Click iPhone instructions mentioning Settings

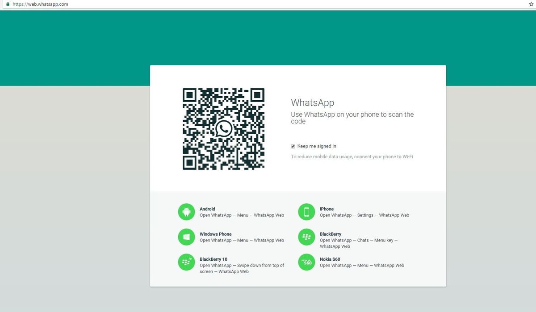364,215
